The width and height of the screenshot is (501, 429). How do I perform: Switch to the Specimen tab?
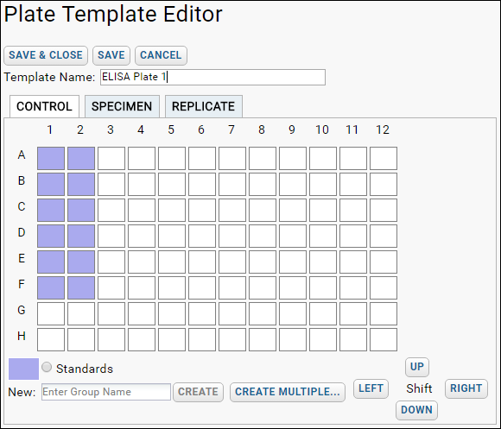122,106
